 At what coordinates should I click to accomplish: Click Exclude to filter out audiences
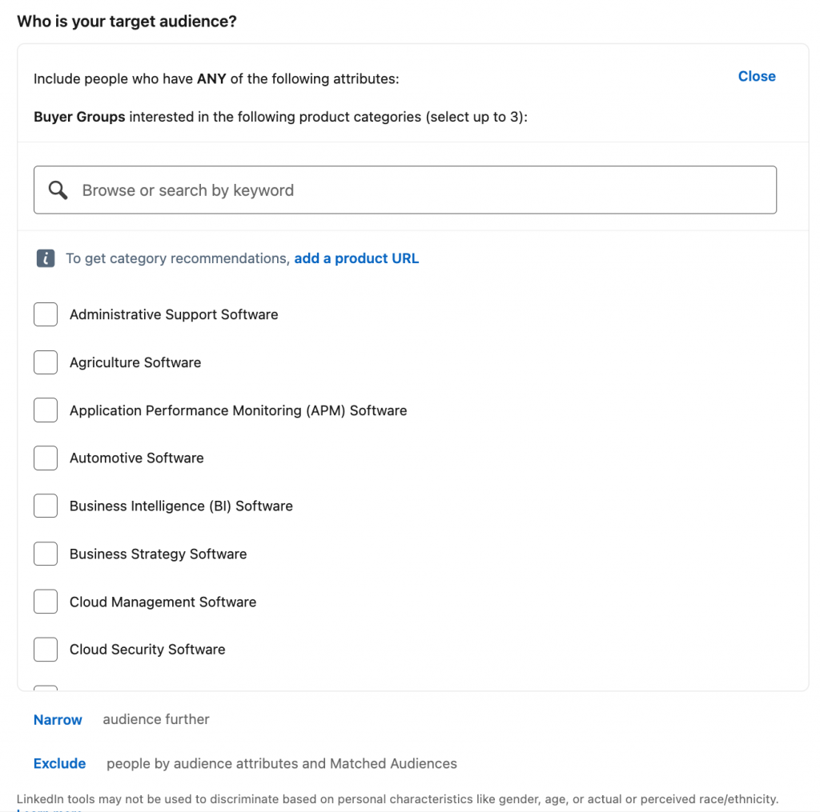tap(59, 763)
